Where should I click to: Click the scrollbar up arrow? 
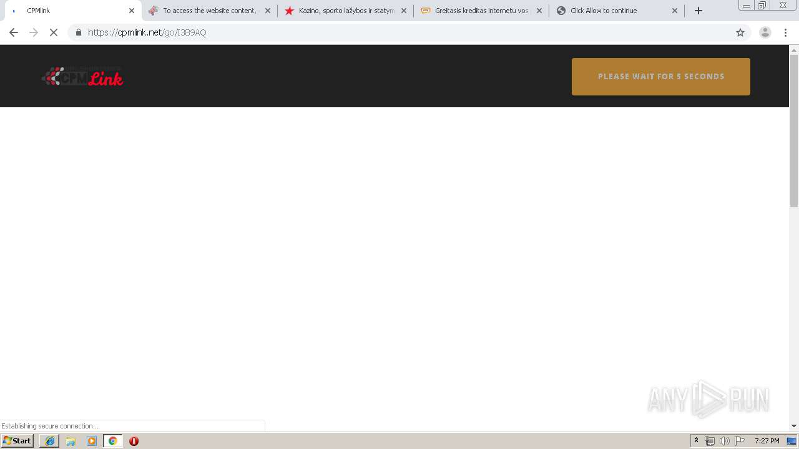[794, 49]
